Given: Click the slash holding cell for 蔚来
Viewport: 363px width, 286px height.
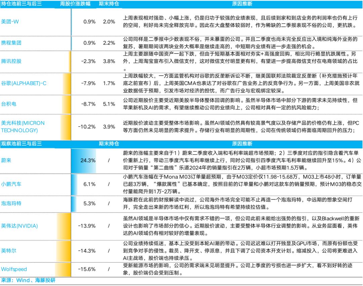Looking at the screenshot, I should 109,160.
